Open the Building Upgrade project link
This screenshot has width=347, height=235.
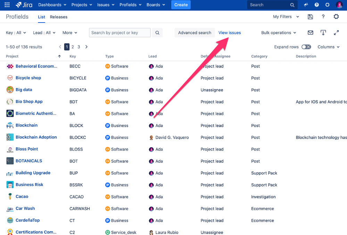tap(33, 173)
